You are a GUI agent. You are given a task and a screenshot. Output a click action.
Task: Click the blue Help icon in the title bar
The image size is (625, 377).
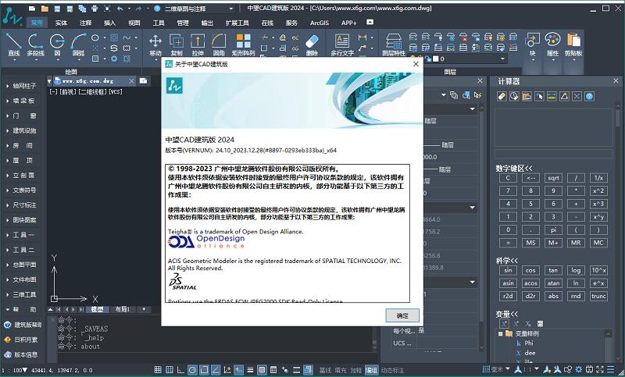coord(157,9)
